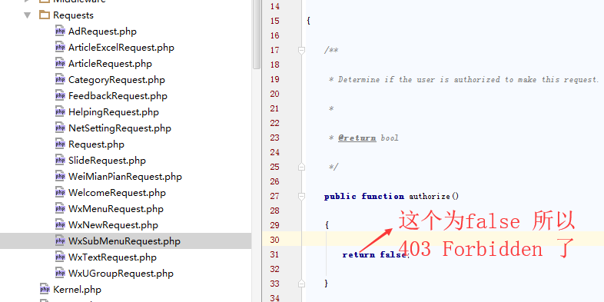Click the ArticleExcelRequest.php file icon
Viewport: 604px width, 302px height.
pos(60,48)
